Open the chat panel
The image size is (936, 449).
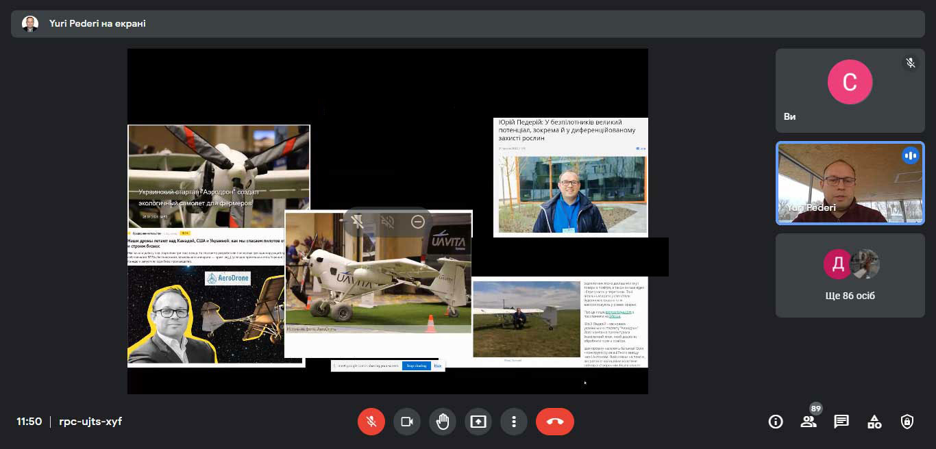841,422
